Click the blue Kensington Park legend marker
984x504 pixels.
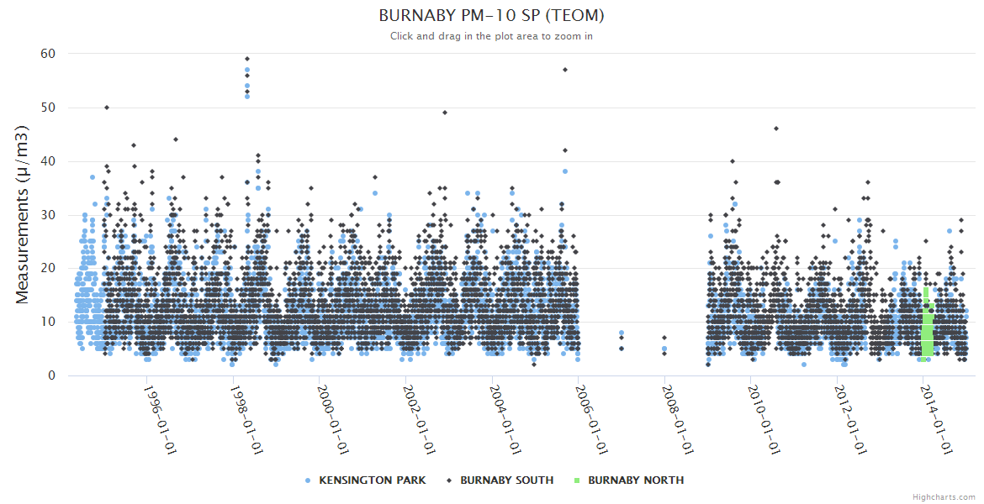click(308, 480)
